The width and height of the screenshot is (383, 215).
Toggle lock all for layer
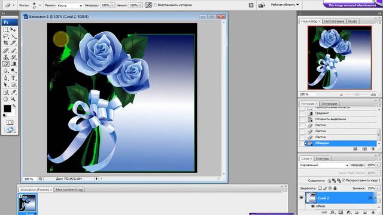coord(335,188)
